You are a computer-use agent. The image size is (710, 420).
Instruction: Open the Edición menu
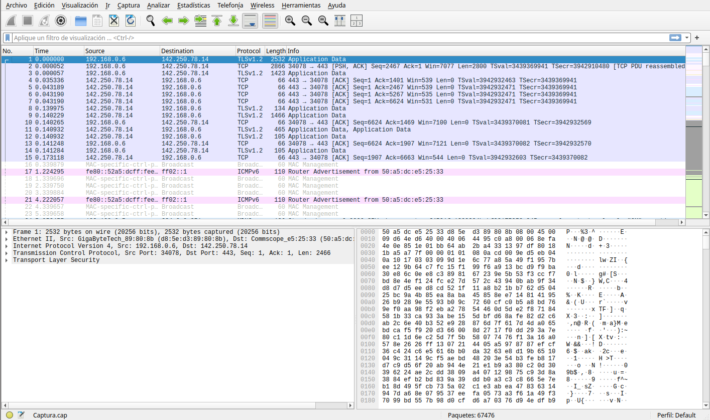(x=45, y=5)
